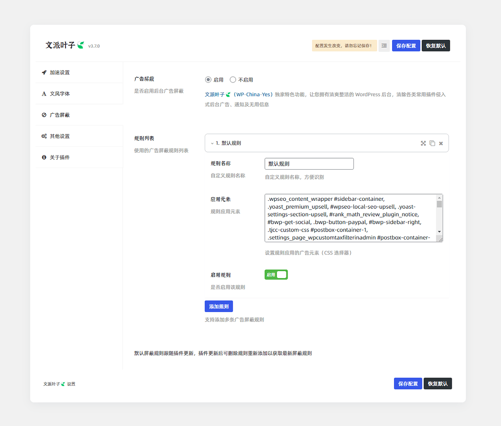
Task: Click the gears icon next to 其他设置
Action: [44, 136]
